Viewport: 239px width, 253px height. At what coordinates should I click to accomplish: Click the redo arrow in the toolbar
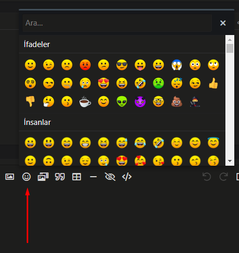(224, 177)
